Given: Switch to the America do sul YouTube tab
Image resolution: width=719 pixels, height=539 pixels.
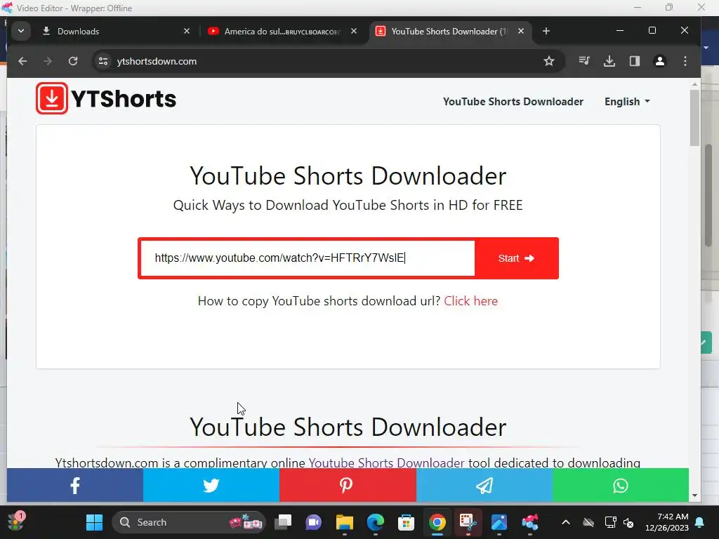Looking at the screenshot, I should click(282, 31).
